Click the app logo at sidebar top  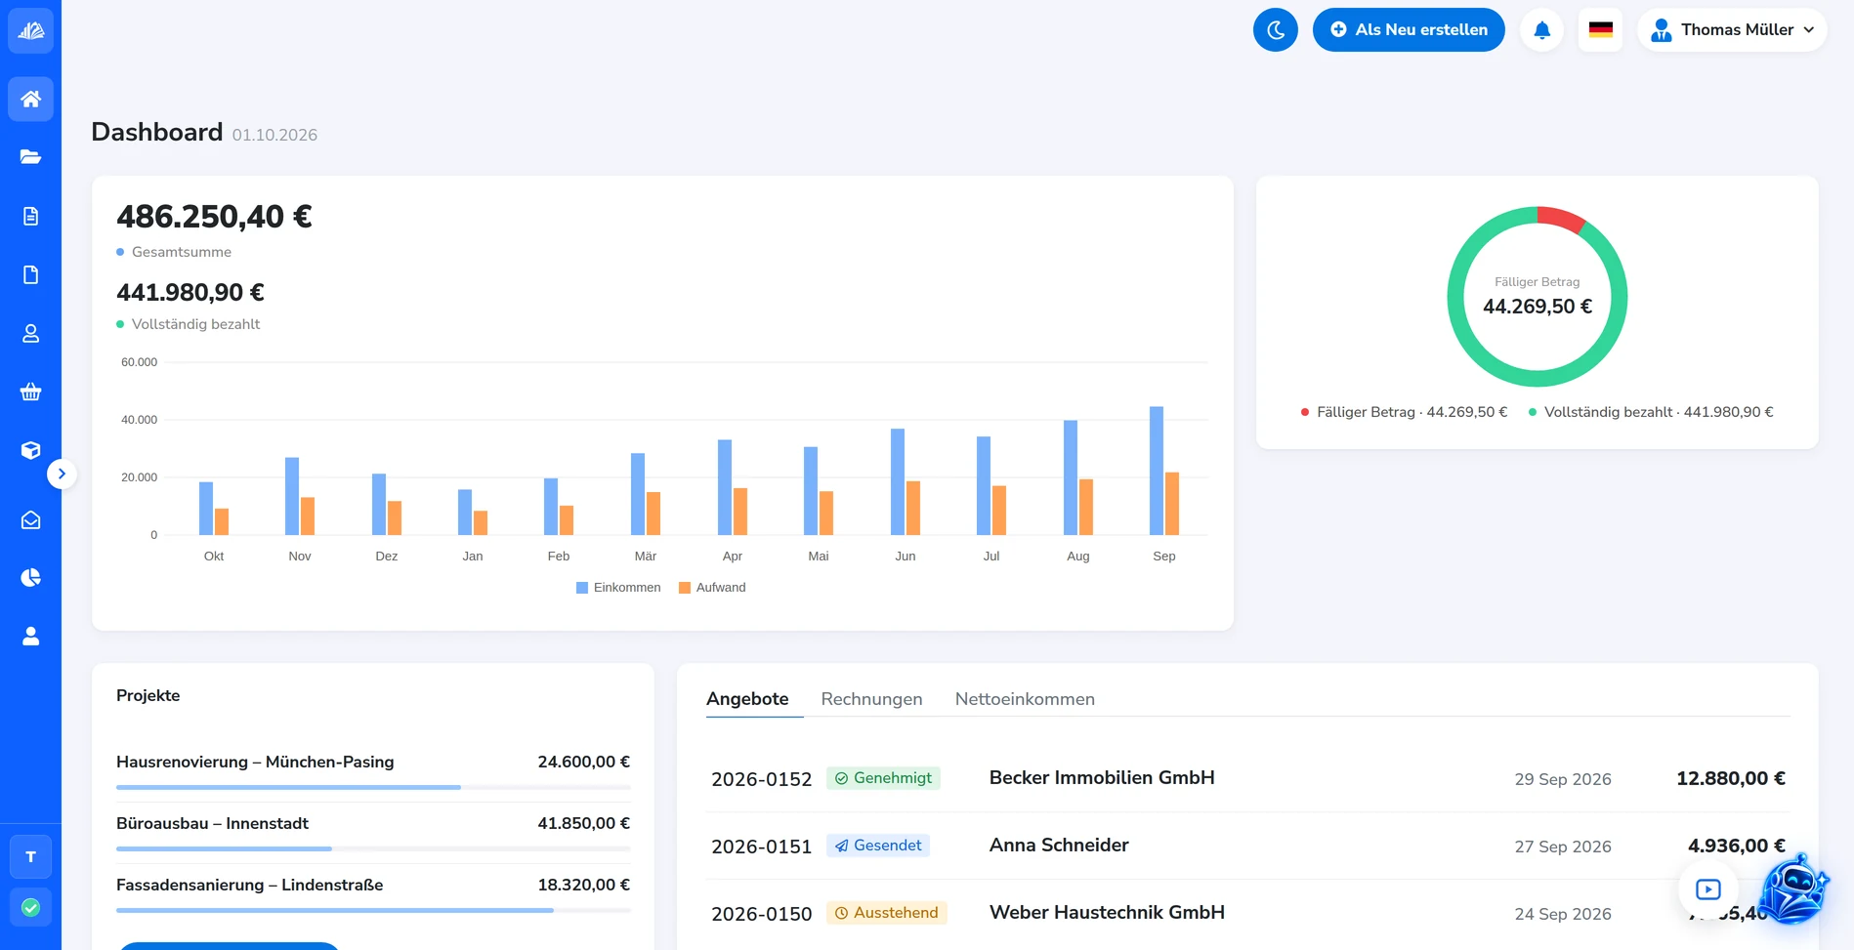click(x=30, y=30)
